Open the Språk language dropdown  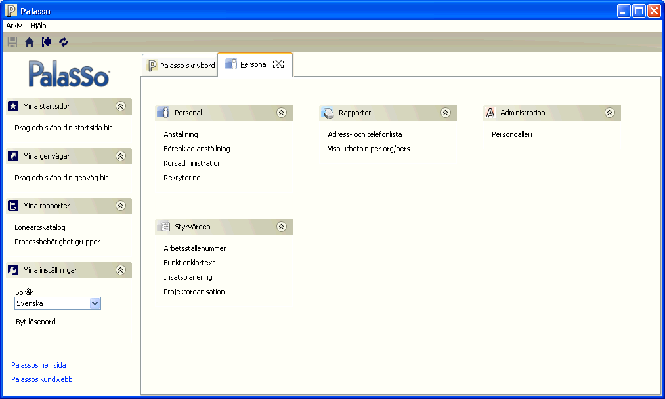pyautogui.click(x=95, y=303)
